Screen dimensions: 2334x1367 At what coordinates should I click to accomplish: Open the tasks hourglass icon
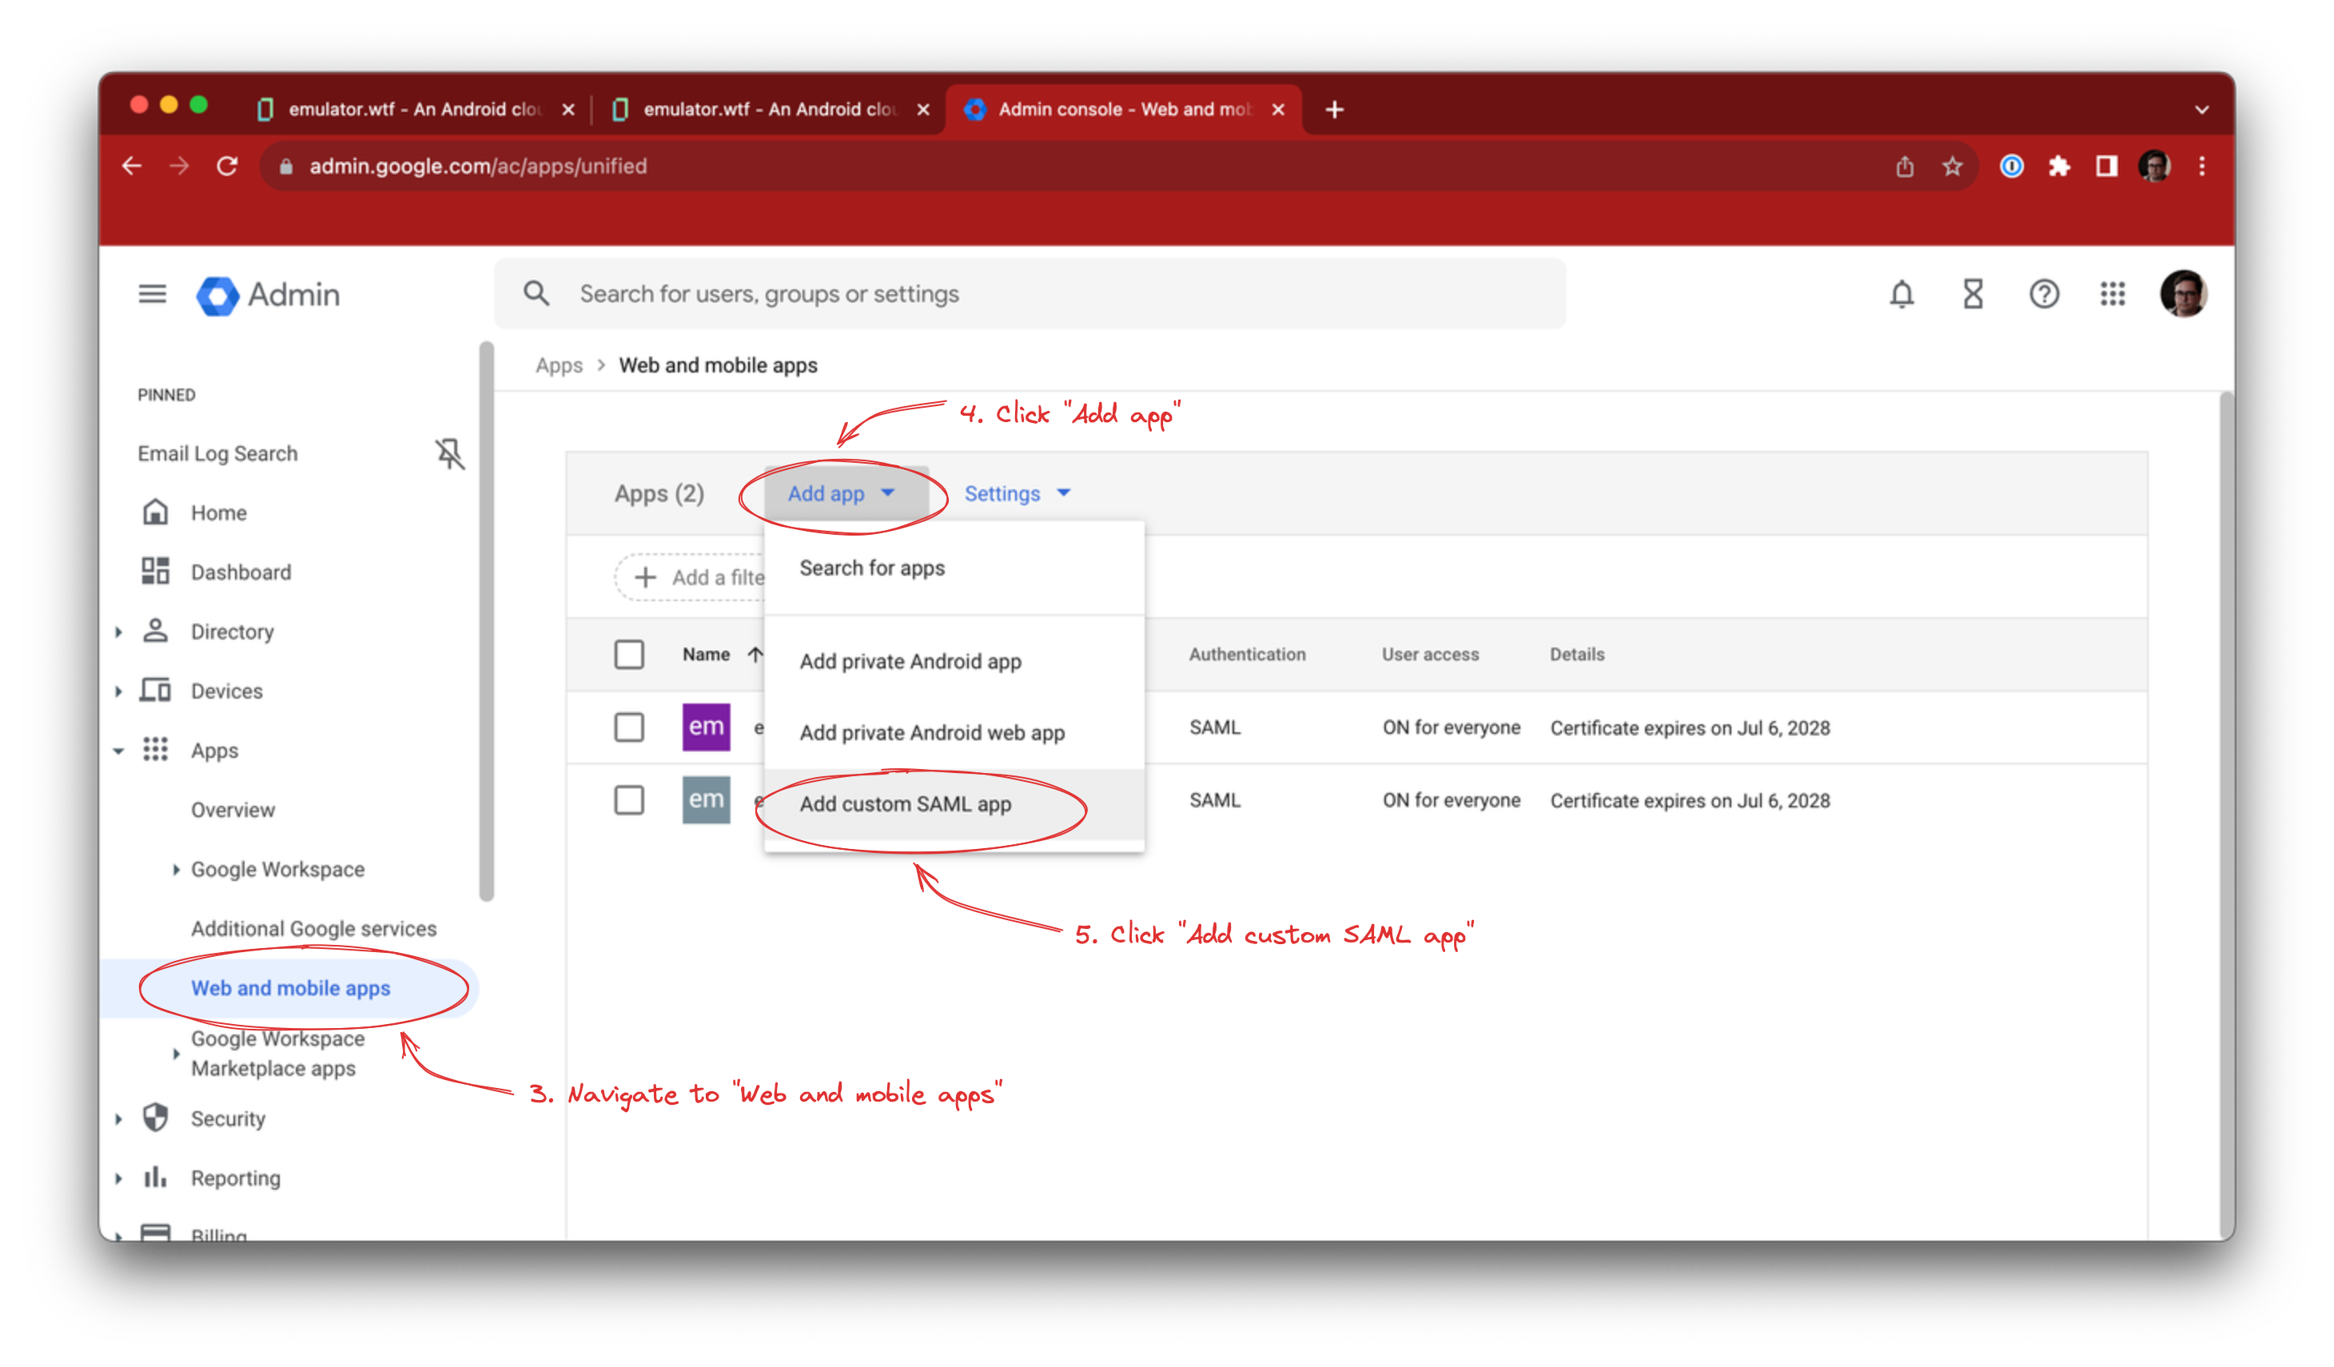point(1973,294)
